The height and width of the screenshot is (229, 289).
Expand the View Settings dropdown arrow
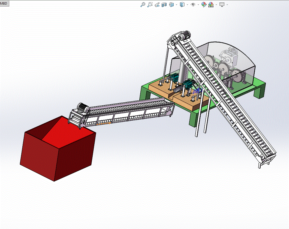227,5
